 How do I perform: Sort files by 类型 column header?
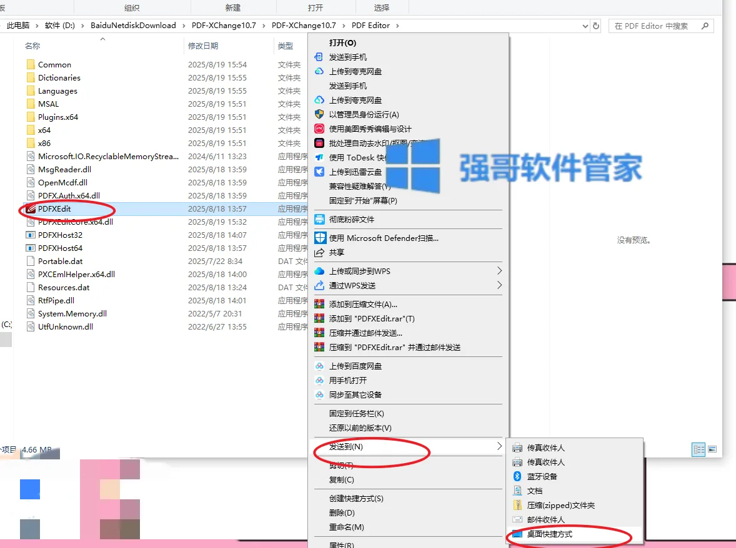(x=286, y=46)
